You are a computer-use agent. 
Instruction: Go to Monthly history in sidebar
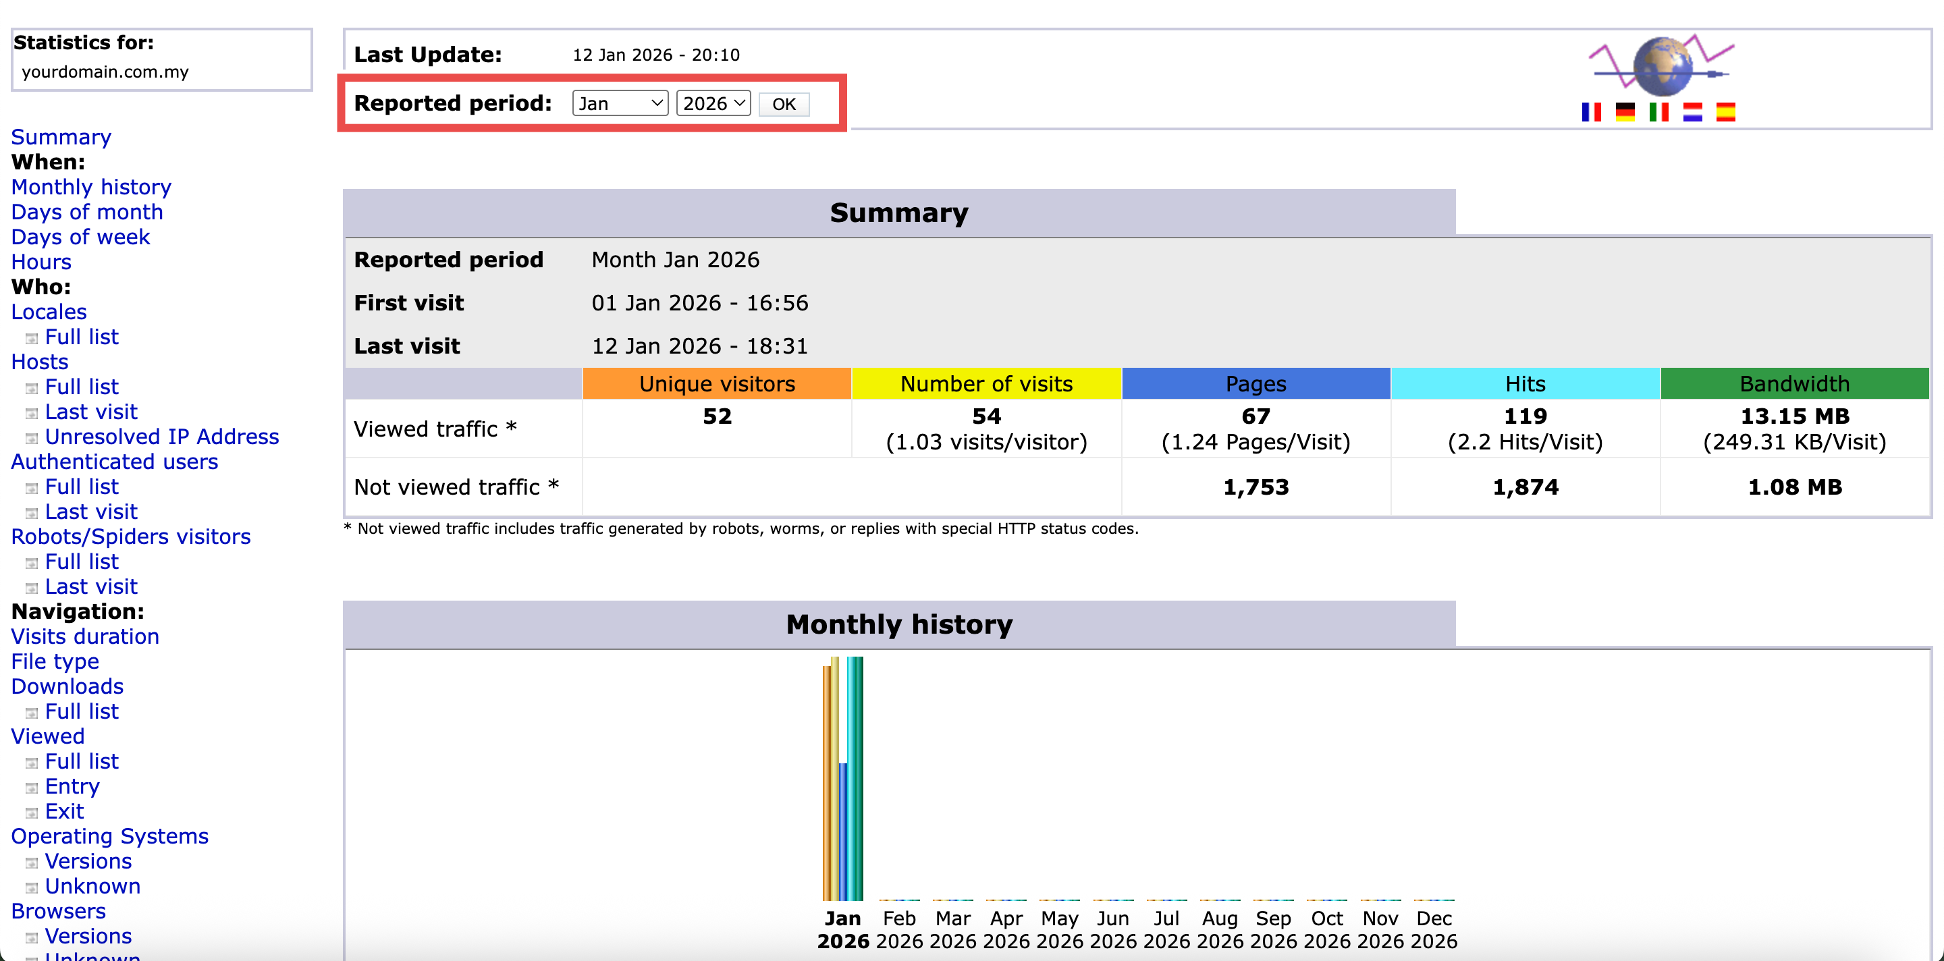tap(91, 186)
